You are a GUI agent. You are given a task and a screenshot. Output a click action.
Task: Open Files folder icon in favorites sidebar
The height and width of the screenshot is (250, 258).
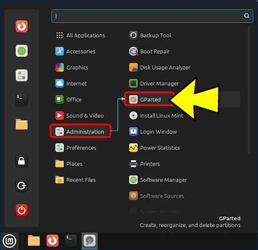(22, 124)
